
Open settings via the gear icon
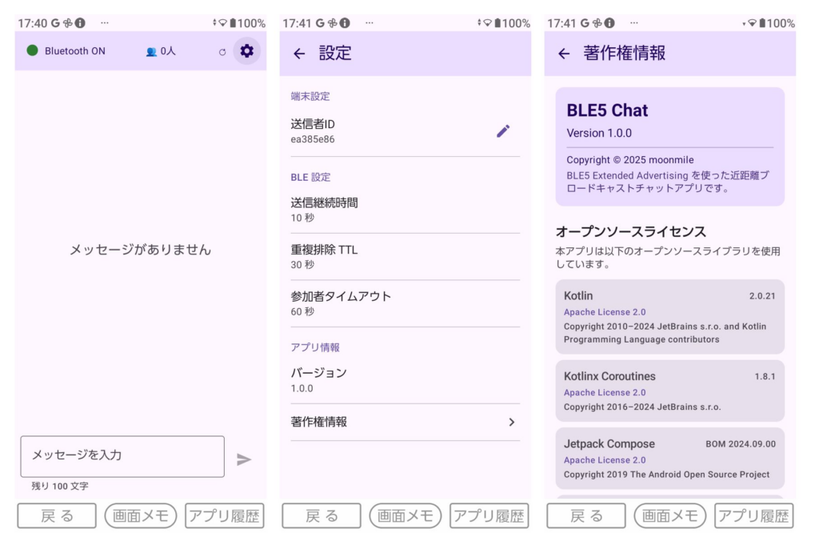click(246, 51)
